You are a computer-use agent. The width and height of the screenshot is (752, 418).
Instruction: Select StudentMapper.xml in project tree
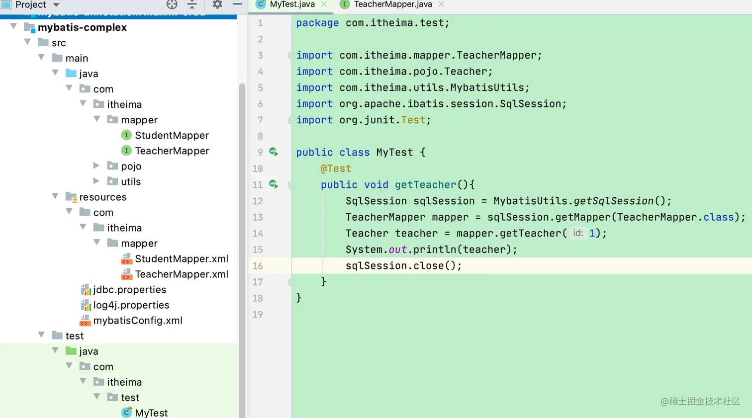coord(182,259)
